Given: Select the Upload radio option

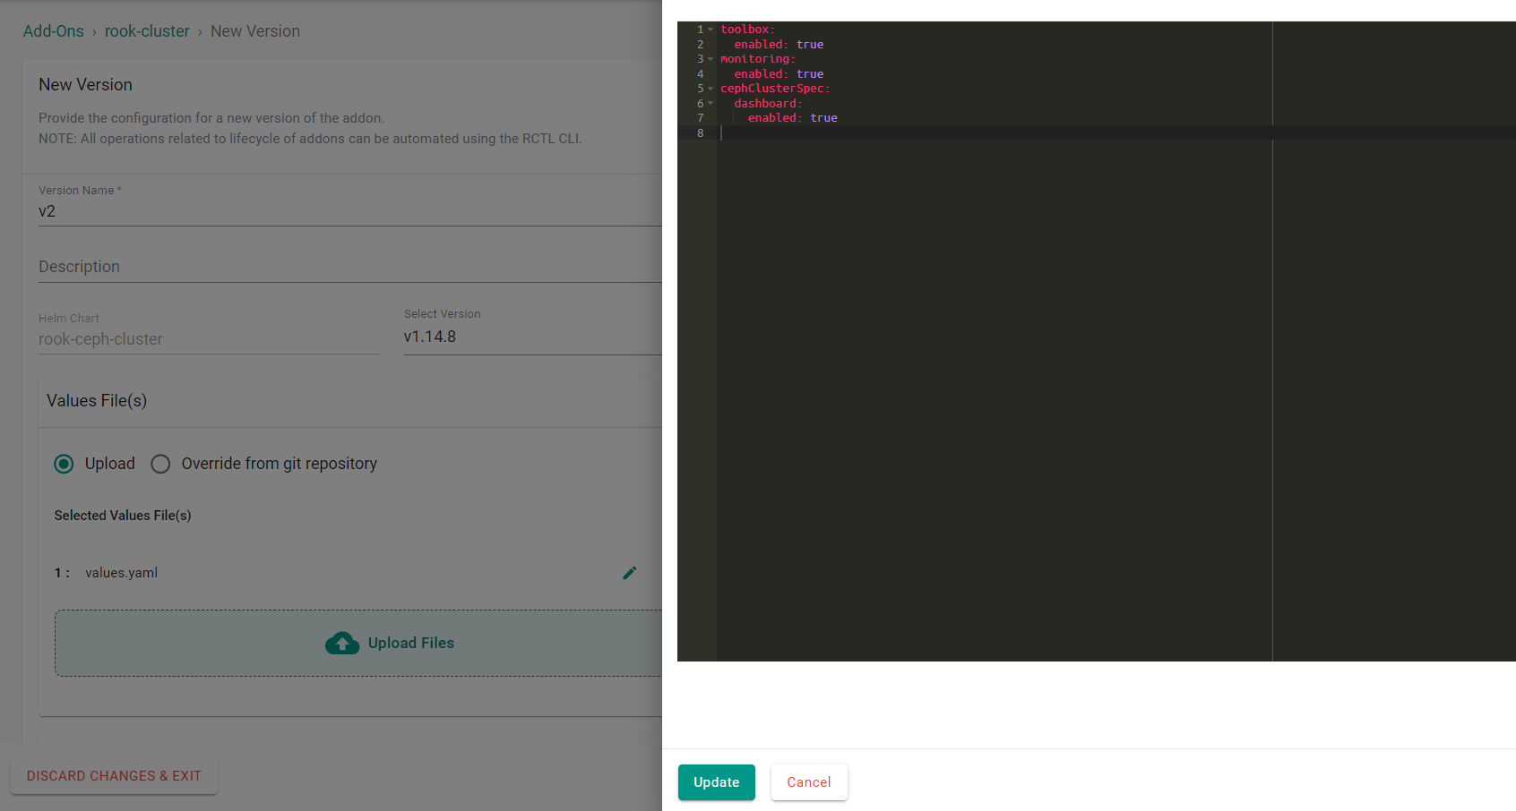Looking at the screenshot, I should 64,464.
